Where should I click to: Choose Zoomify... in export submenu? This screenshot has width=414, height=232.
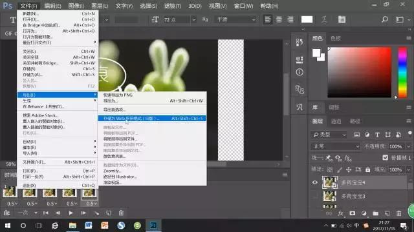pos(112,171)
